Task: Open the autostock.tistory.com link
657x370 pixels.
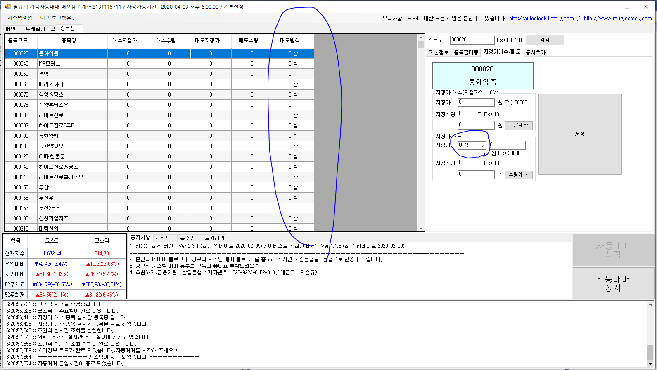Action: click(541, 19)
